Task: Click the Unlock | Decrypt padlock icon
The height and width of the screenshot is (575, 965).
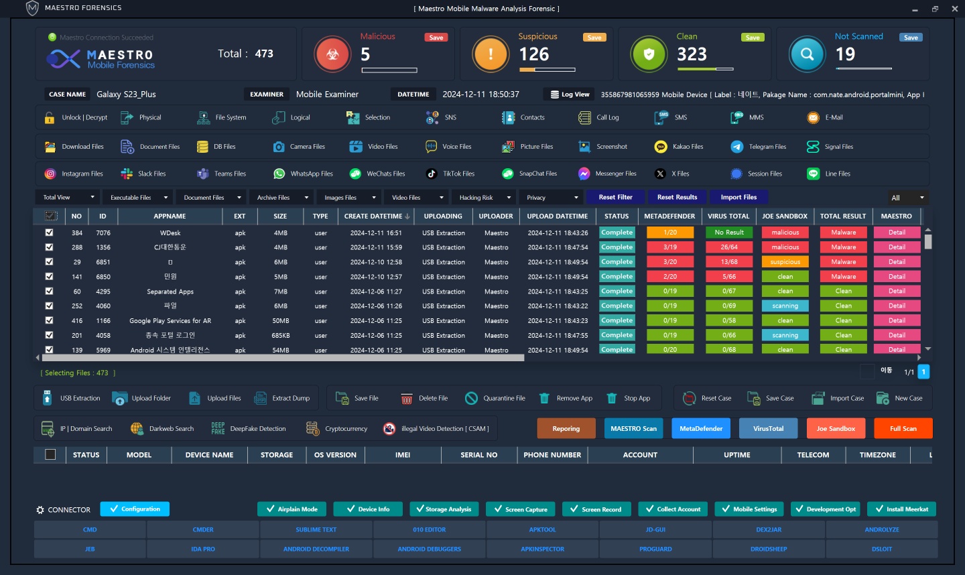Action: pyautogui.click(x=50, y=118)
